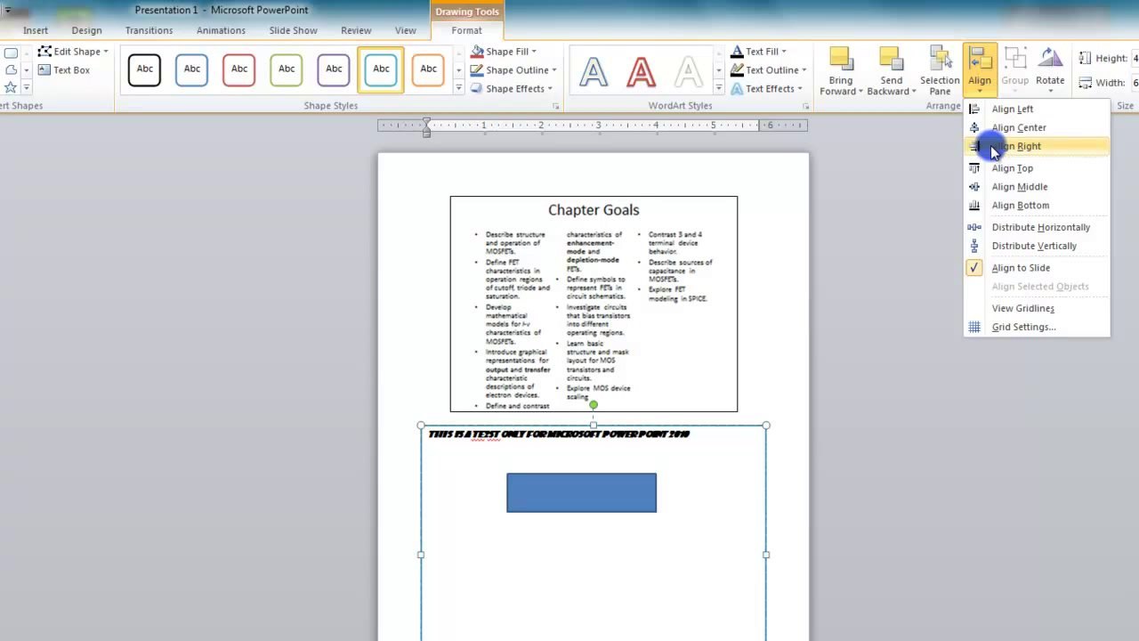
Task: Apply black outline Abc shape style
Action: pos(144,69)
